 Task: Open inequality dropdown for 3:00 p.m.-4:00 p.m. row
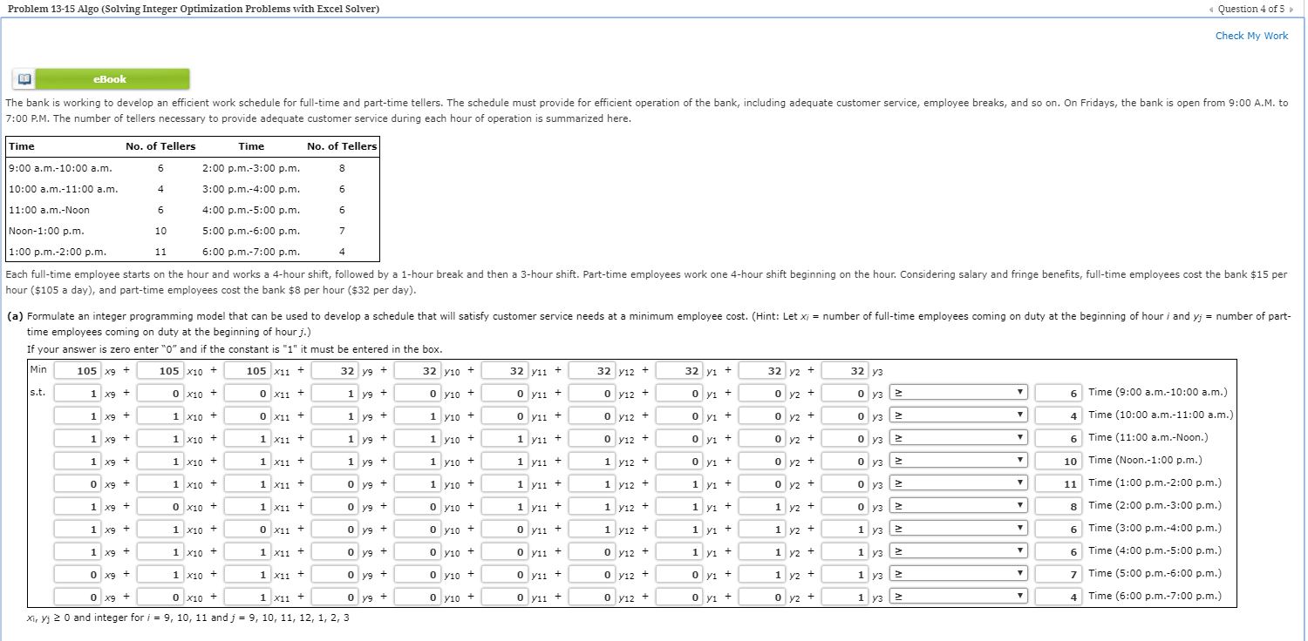pos(958,529)
